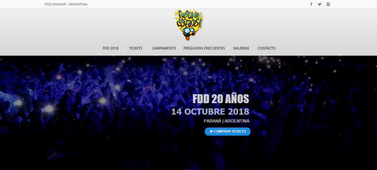
Task: Click the PARANÁ | ARGENTINA hero subtitle
Action: pyautogui.click(x=227, y=121)
